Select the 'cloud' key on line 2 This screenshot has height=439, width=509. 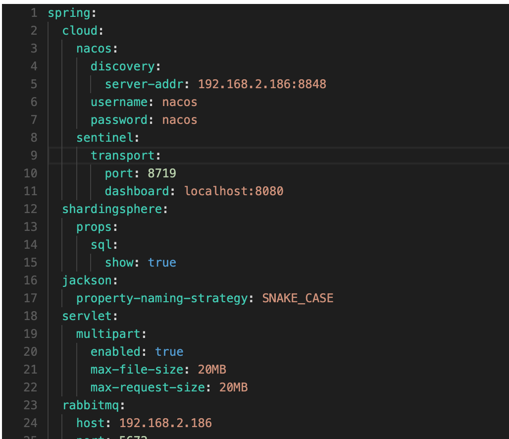pyautogui.click(x=80, y=31)
